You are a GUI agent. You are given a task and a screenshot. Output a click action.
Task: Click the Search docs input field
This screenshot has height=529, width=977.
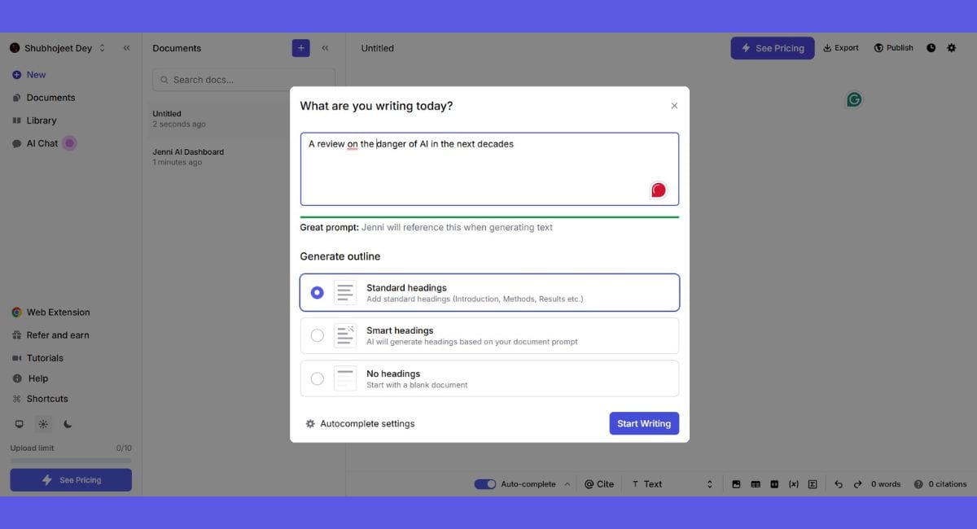point(243,80)
